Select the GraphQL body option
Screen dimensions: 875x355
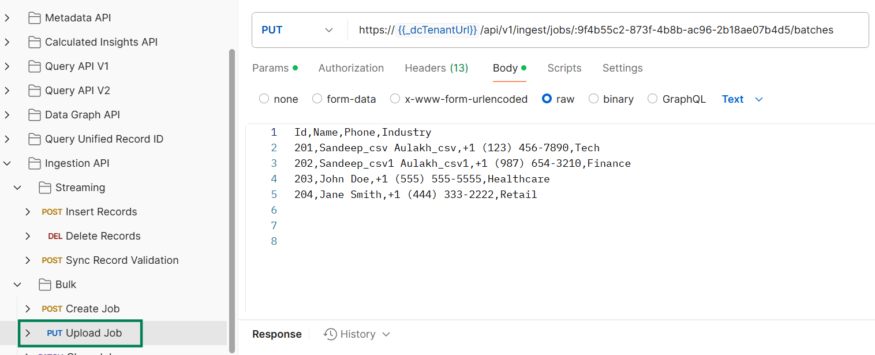pos(652,99)
